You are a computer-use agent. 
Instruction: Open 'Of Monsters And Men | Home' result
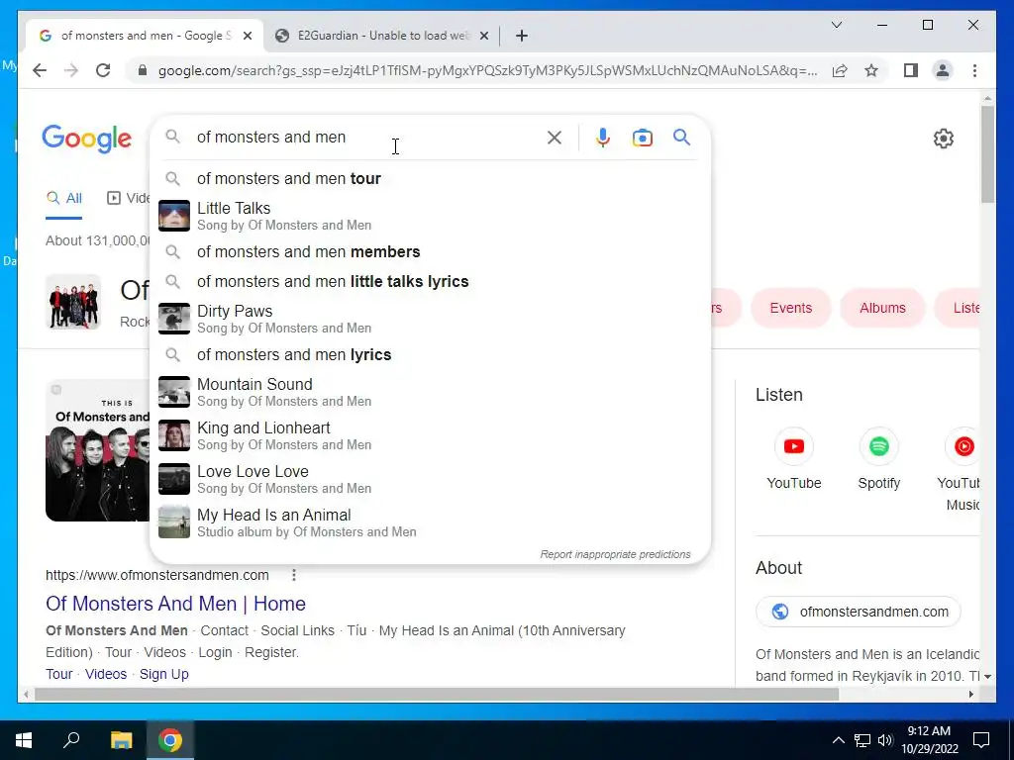(175, 603)
